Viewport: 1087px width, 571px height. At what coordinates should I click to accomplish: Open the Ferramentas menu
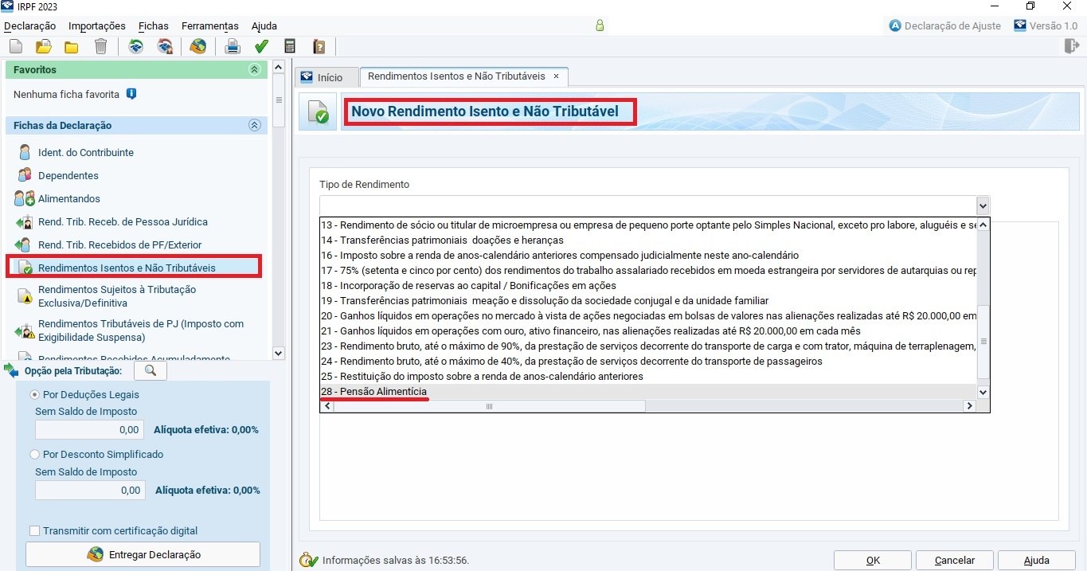click(209, 26)
